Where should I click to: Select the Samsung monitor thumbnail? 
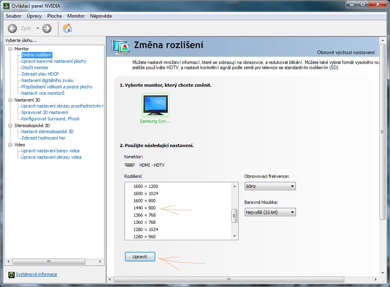155,105
